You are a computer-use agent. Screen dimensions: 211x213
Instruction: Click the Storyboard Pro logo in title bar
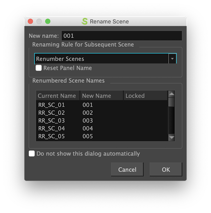pyautogui.click(x=84, y=21)
